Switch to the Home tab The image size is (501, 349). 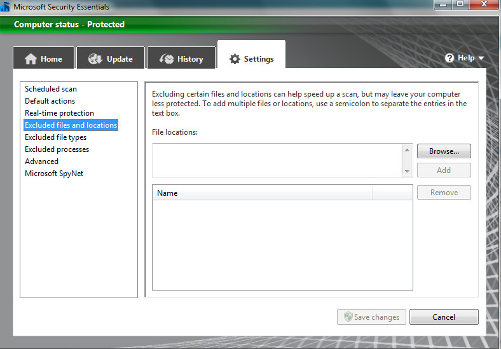pyautogui.click(x=43, y=57)
